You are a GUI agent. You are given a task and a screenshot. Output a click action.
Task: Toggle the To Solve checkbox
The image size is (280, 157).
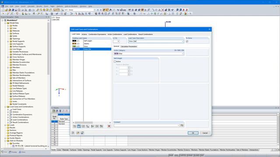[187, 41]
